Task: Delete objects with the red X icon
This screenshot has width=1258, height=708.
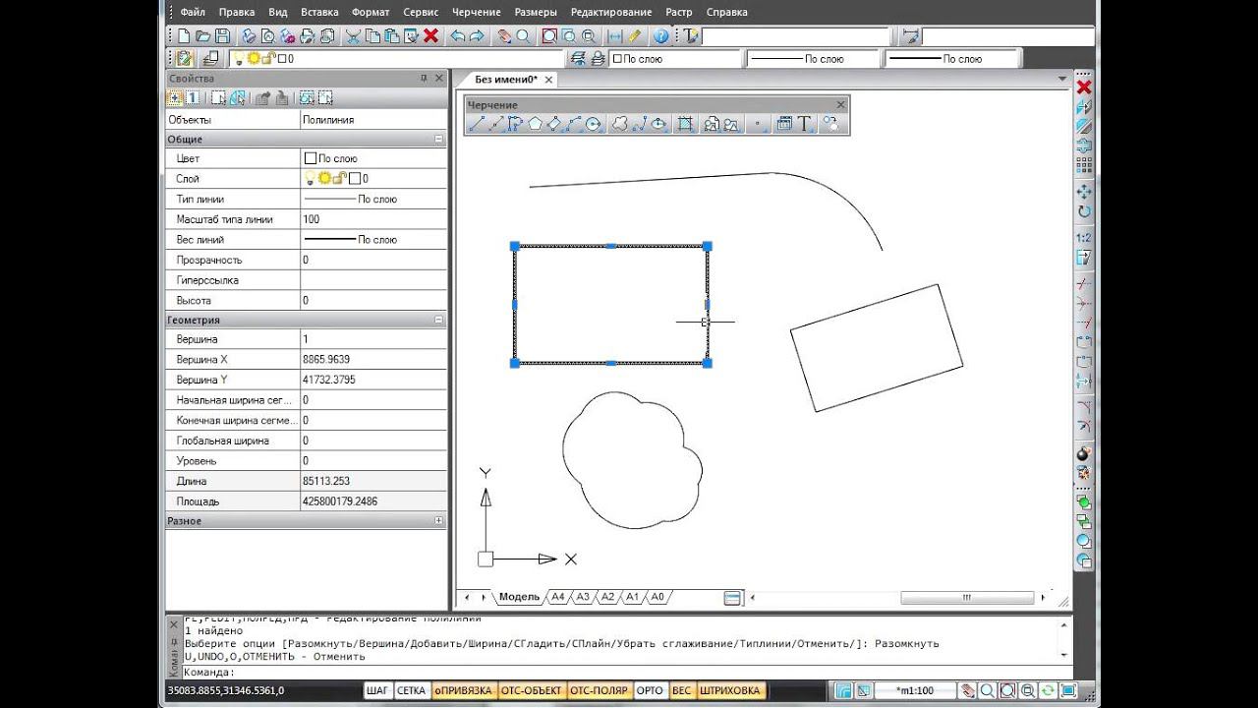Action: (430, 36)
